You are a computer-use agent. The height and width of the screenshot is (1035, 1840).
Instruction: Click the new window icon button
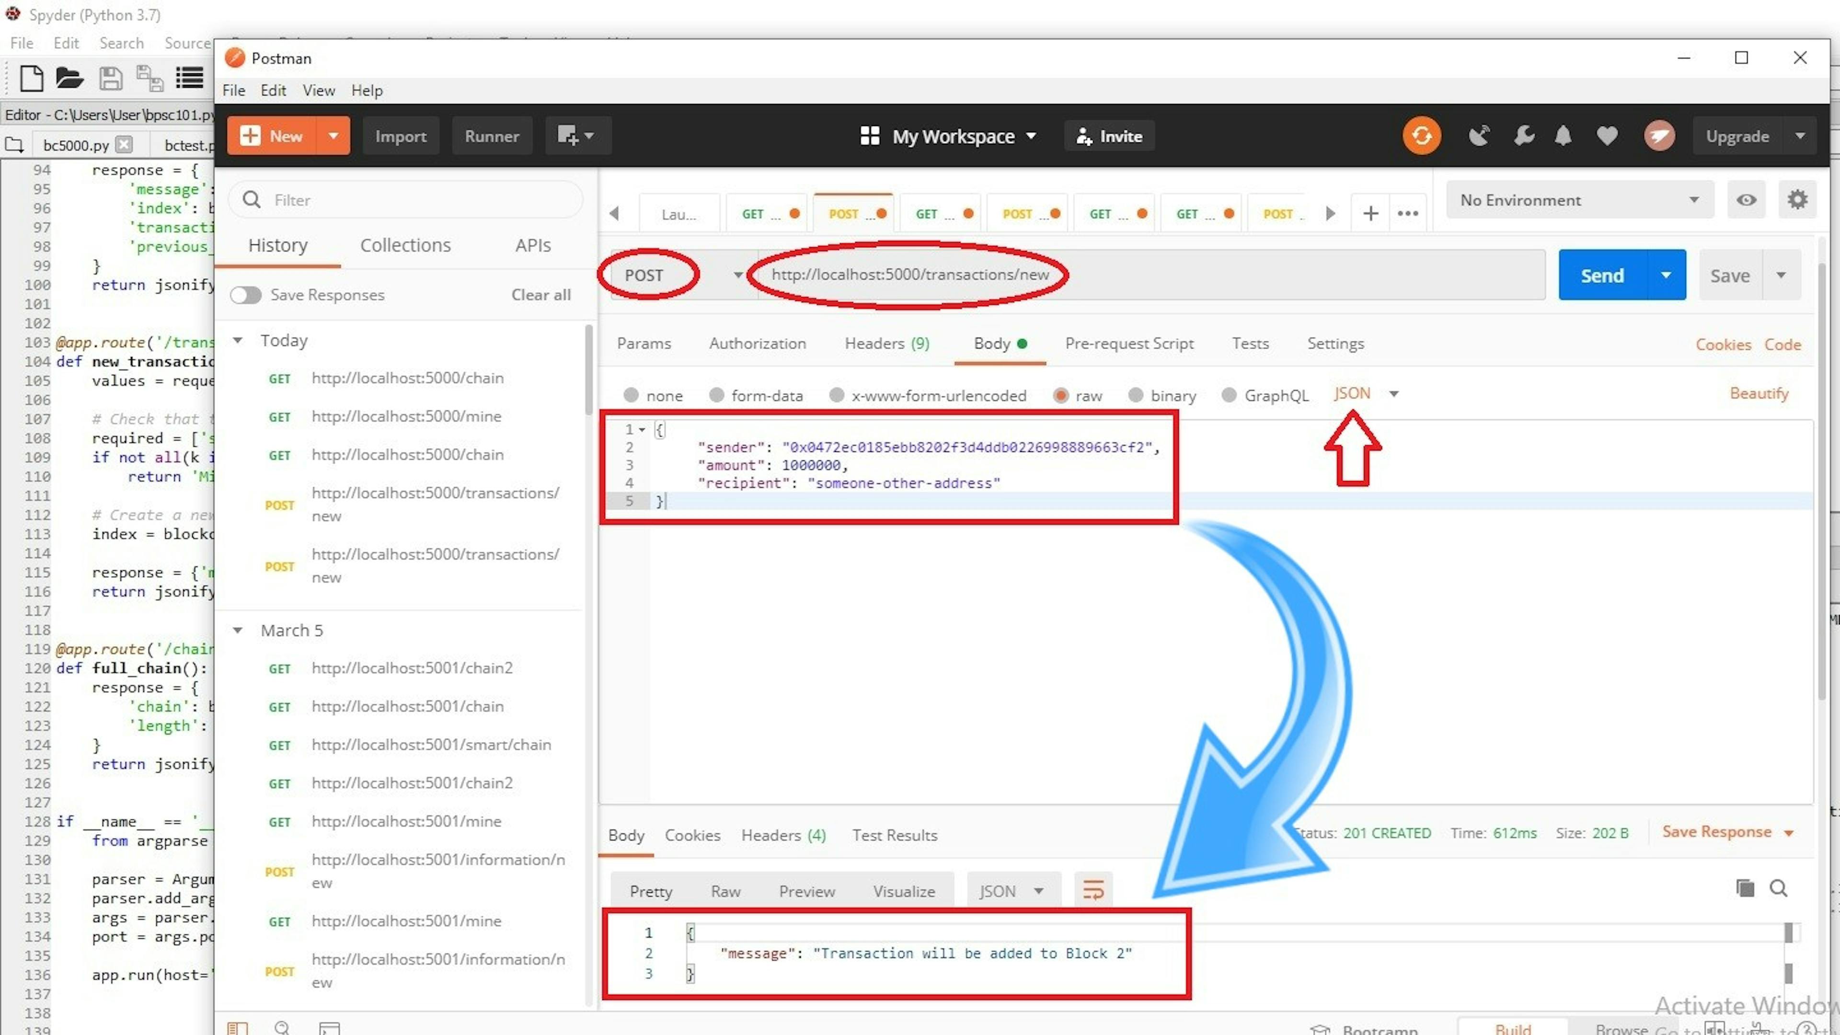[578, 136]
